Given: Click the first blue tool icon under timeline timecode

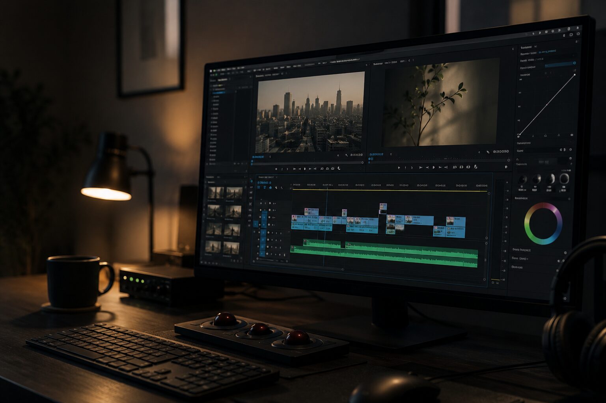Looking at the screenshot, I should pyautogui.click(x=259, y=188).
